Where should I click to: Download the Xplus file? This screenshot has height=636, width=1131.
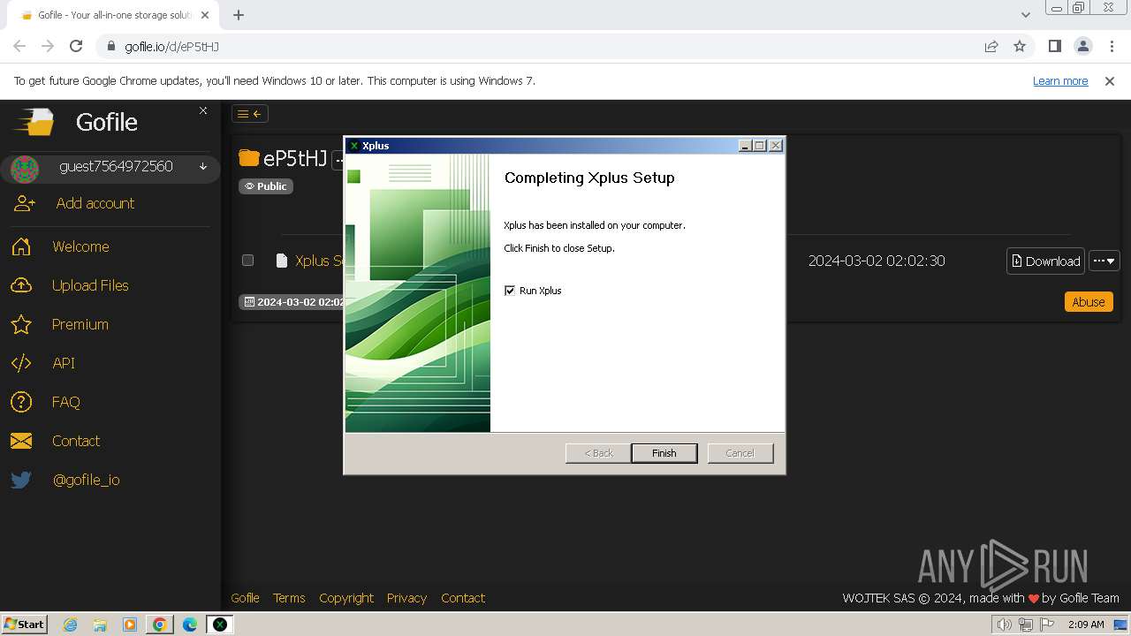pos(1045,261)
